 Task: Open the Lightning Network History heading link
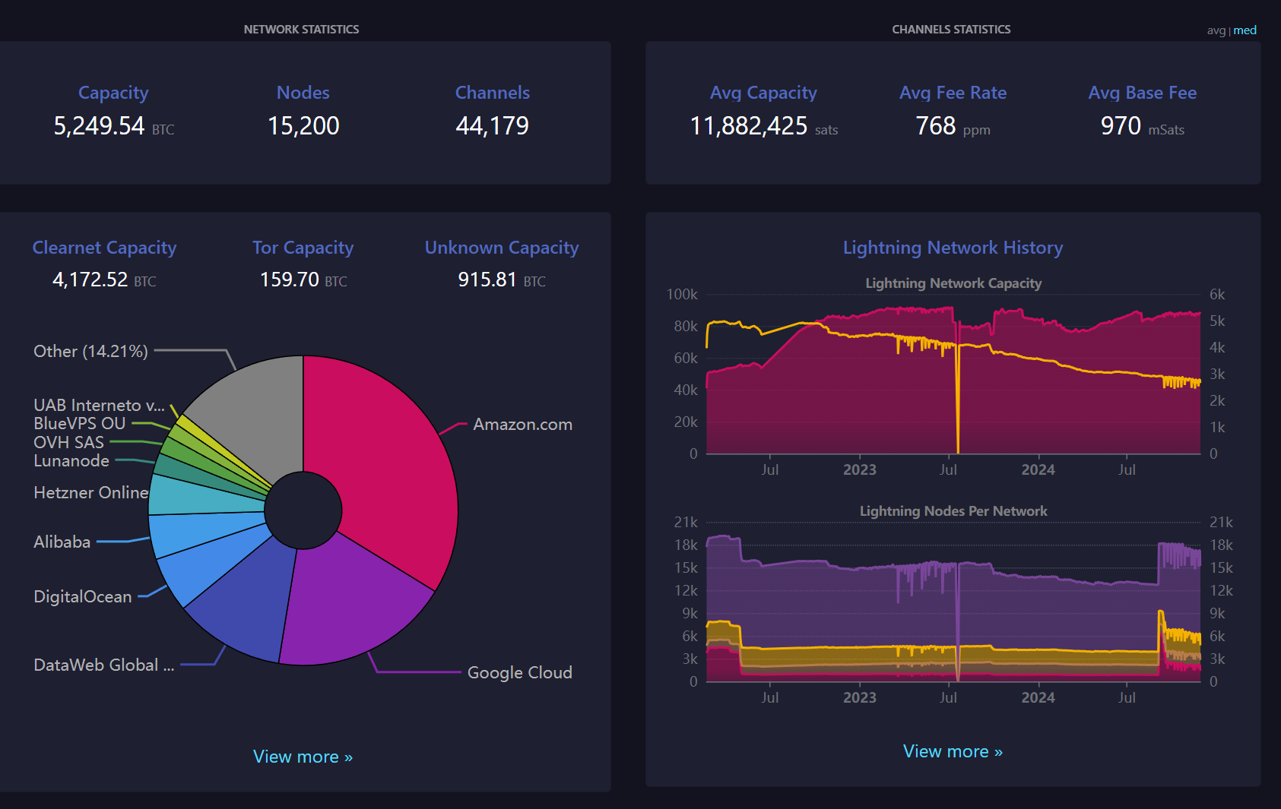(x=953, y=248)
